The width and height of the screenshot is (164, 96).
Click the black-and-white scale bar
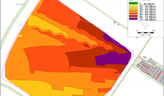[145, 33]
